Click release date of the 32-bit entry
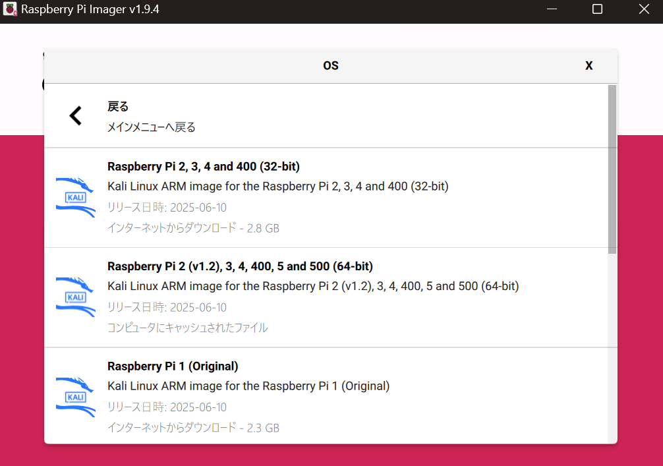Image resolution: width=663 pixels, height=466 pixels. point(167,208)
